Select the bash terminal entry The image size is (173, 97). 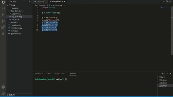165,77
